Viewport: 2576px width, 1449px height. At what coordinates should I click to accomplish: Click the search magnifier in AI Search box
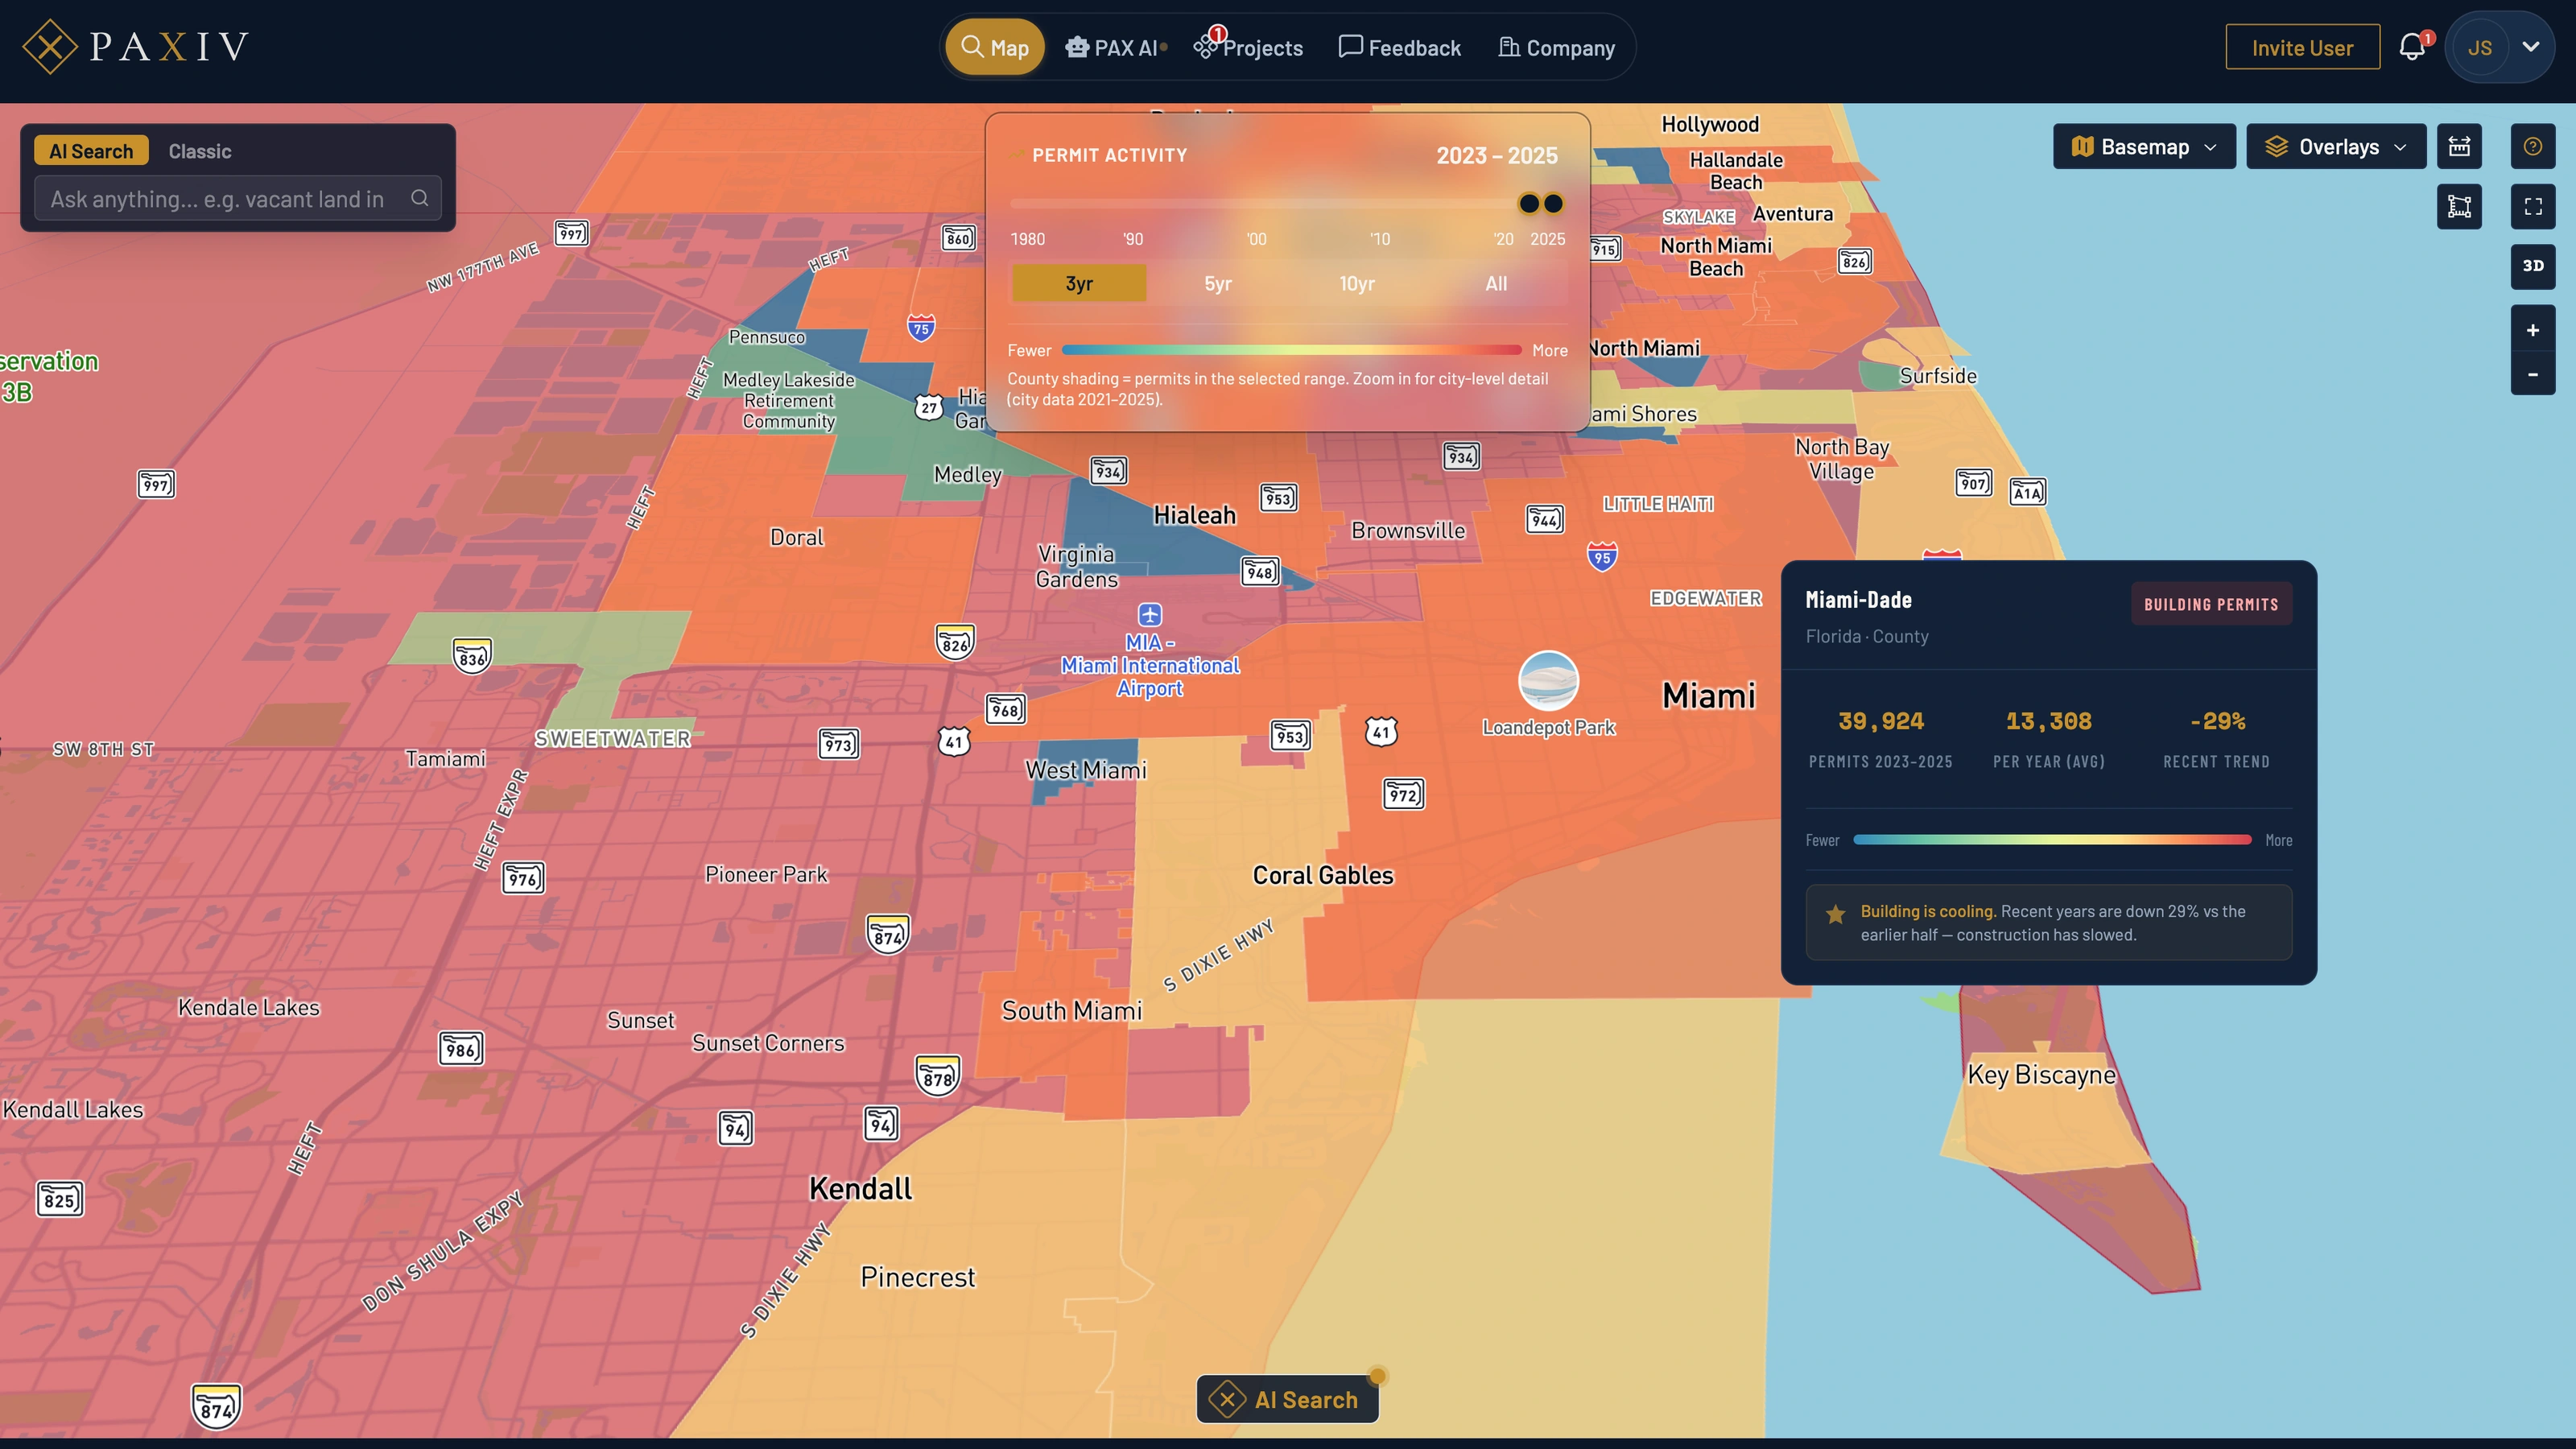[420, 198]
